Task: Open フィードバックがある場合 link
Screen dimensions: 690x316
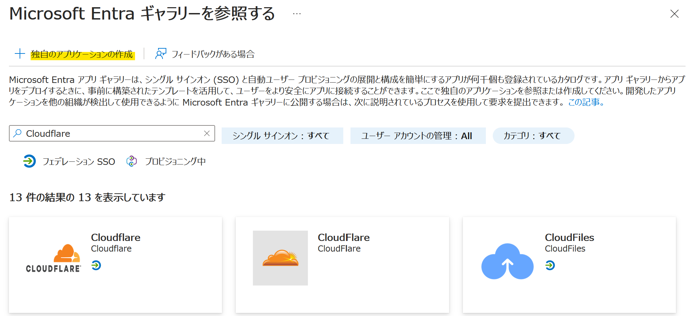Action: pos(213,54)
